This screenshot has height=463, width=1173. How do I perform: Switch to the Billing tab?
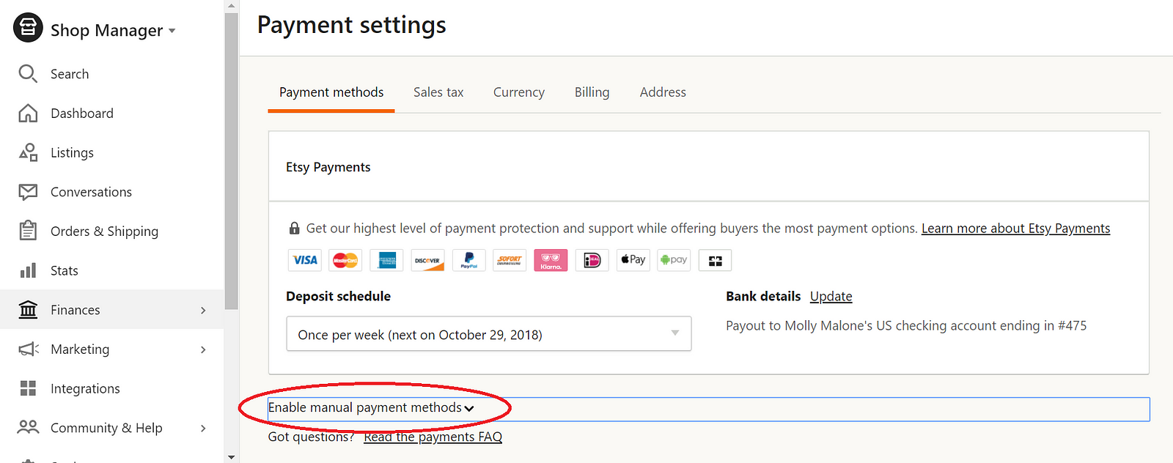(592, 92)
